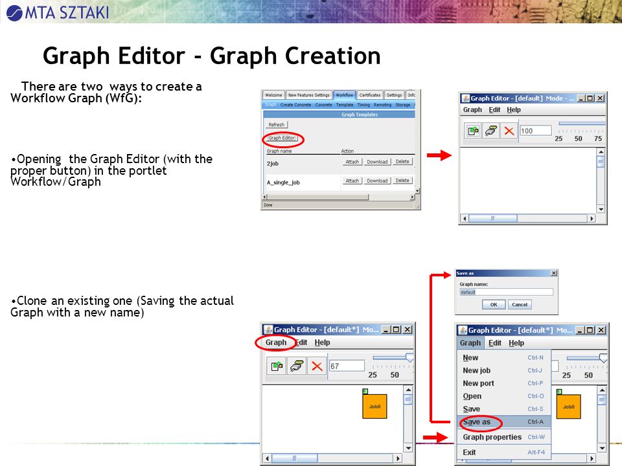The image size is (622, 466).
Task: Click the new job icon in the top-right Graph Editor toolbar
Action: [x=473, y=130]
